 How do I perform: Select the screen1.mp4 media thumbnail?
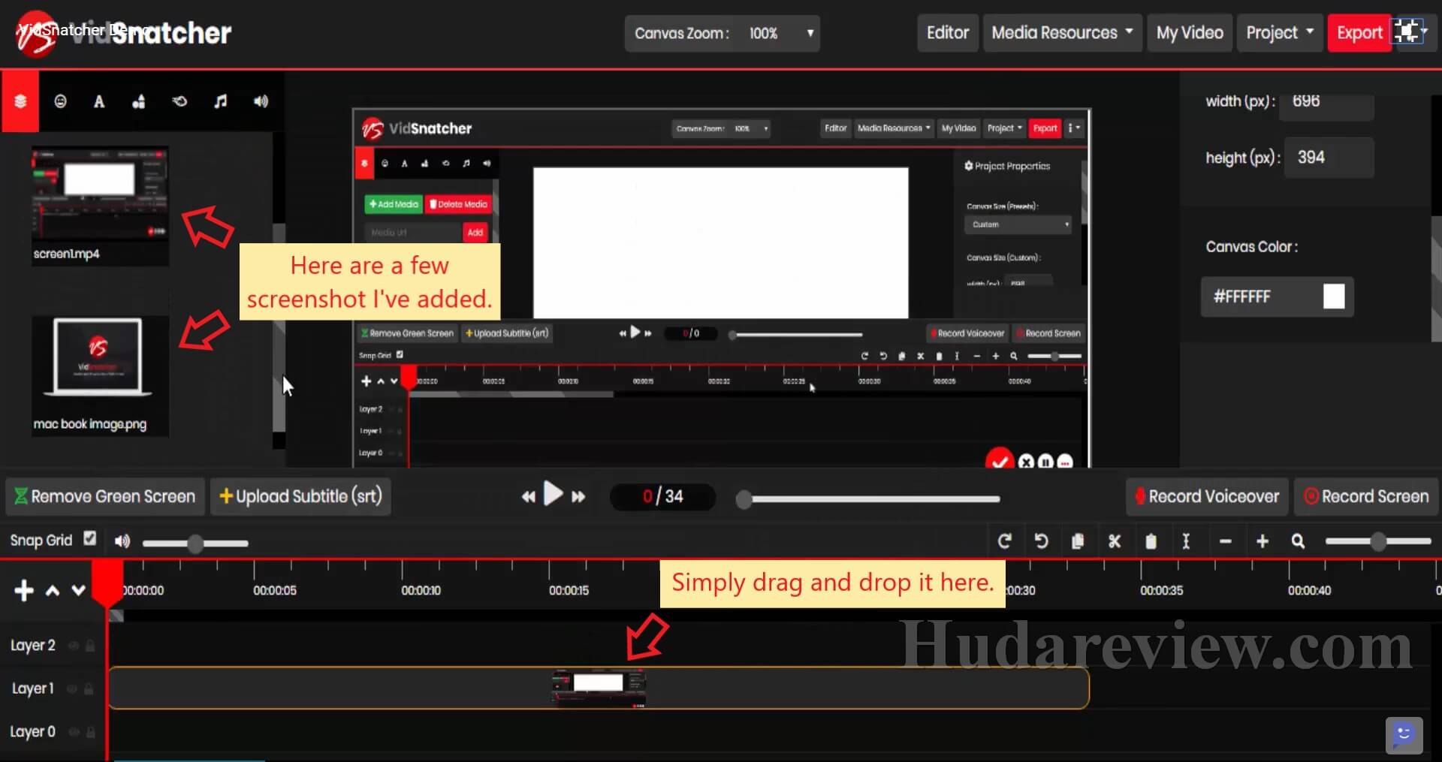click(100, 206)
